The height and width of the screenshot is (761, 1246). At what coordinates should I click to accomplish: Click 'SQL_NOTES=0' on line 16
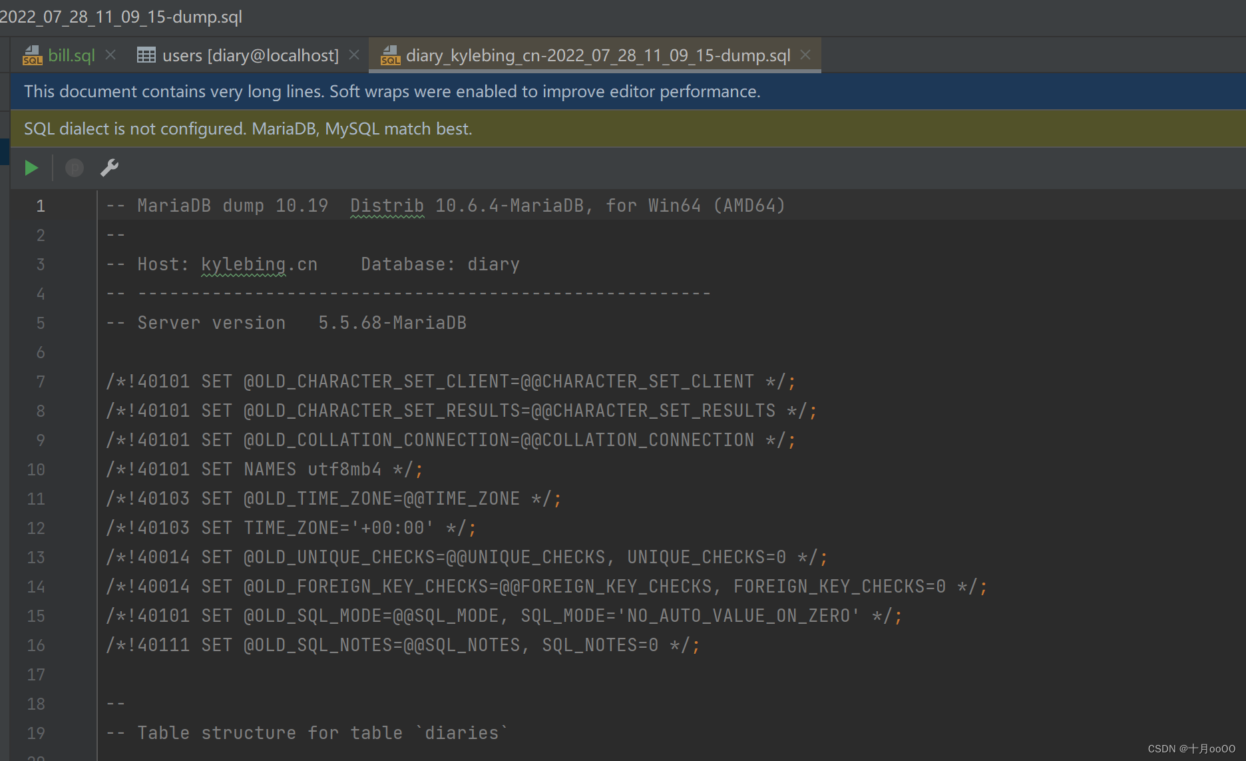[x=600, y=645]
